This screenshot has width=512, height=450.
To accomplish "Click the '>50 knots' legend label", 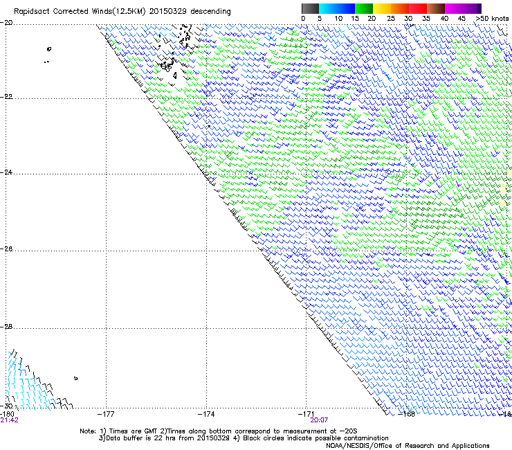I will [492, 18].
